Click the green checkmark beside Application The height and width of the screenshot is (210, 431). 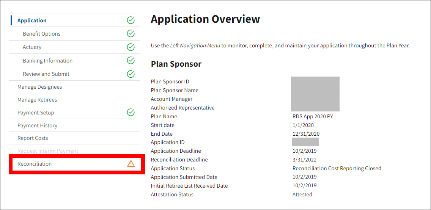131,20
